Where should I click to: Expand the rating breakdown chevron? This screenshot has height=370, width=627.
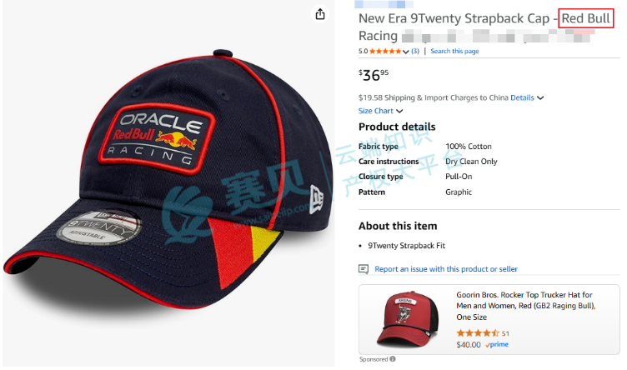[x=406, y=52]
